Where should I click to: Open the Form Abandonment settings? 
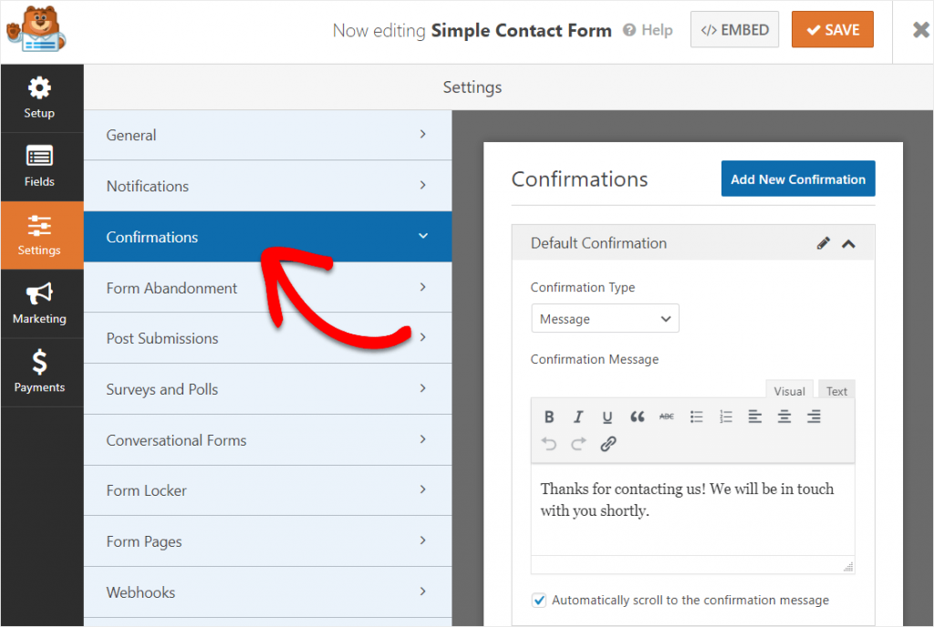(x=267, y=287)
